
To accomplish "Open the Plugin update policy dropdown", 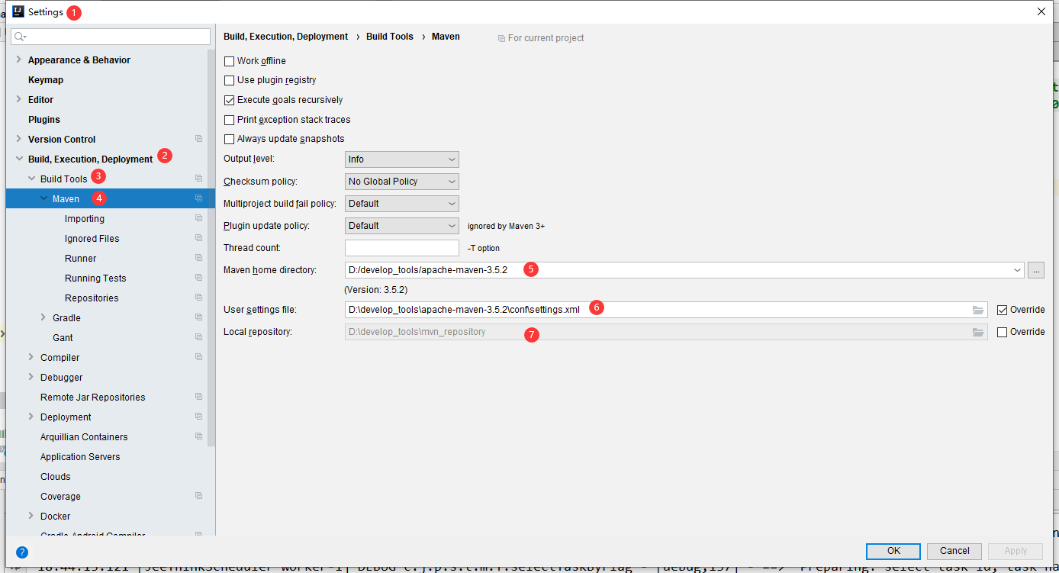I will [x=402, y=226].
